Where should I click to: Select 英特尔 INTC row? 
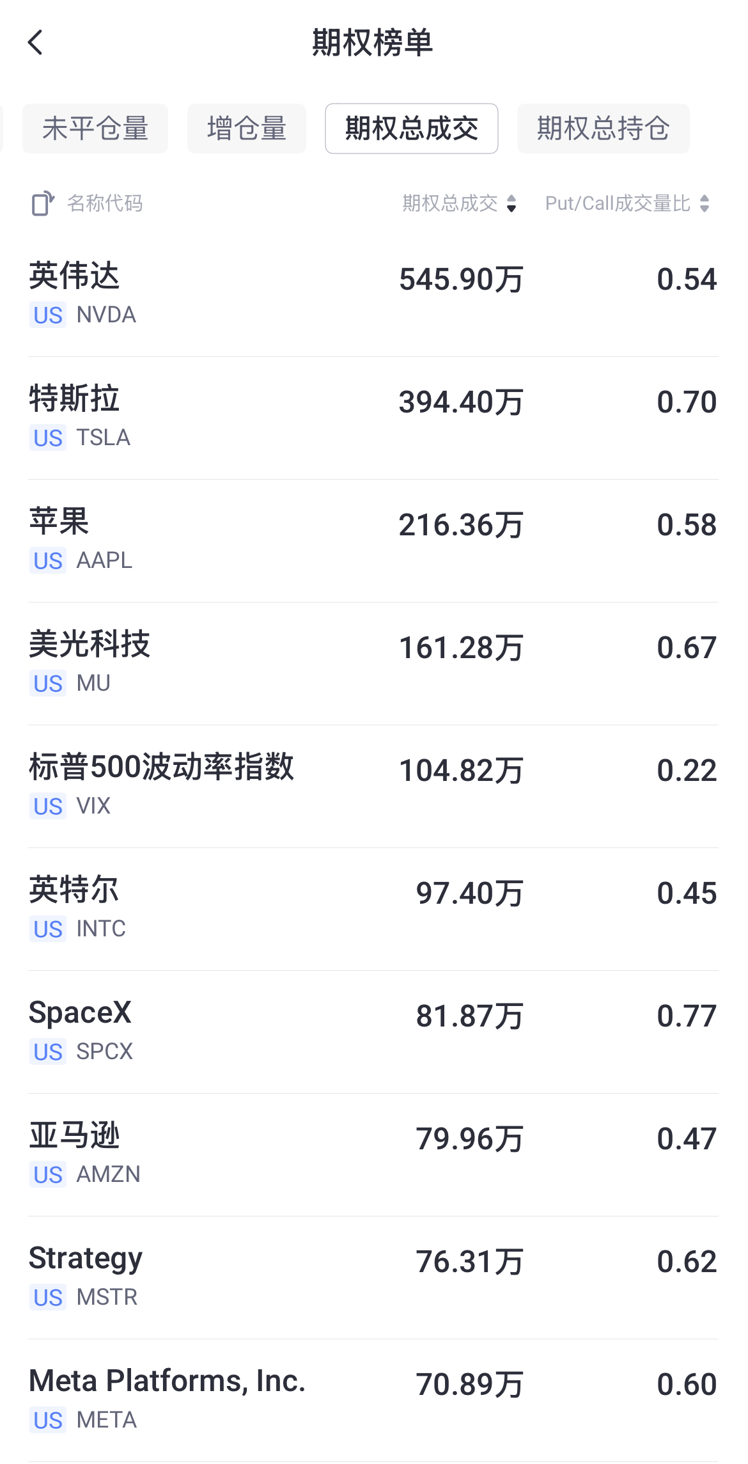tap(373, 909)
